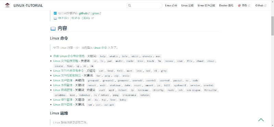Click the 'help' keyword tag
The image size is (274, 127).
coord(103,56)
